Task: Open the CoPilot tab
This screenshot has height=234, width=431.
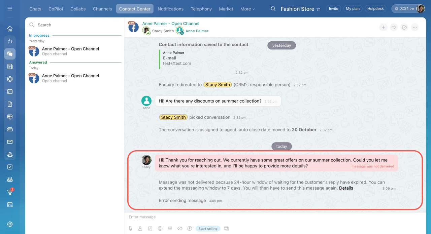Action: point(56,9)
